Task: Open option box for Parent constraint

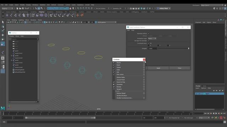Action: tap(144, 63)
